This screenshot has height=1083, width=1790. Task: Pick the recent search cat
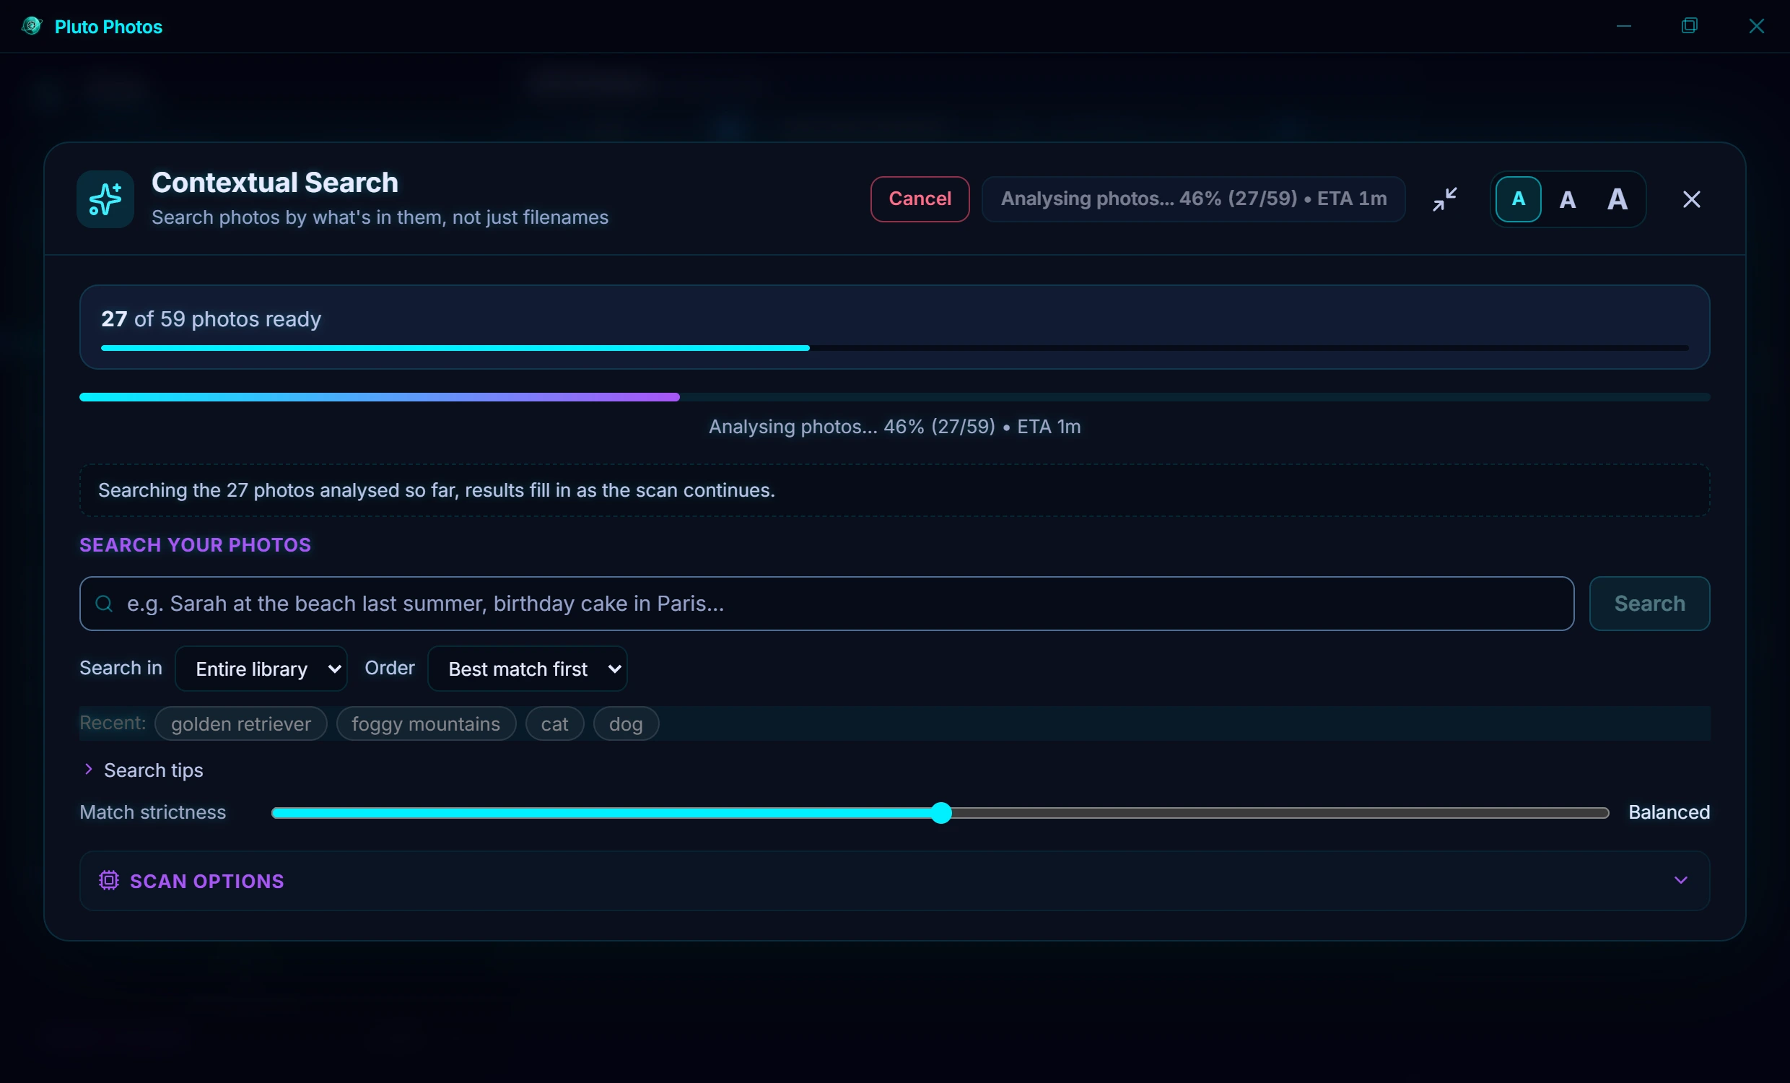pos(554,723)
